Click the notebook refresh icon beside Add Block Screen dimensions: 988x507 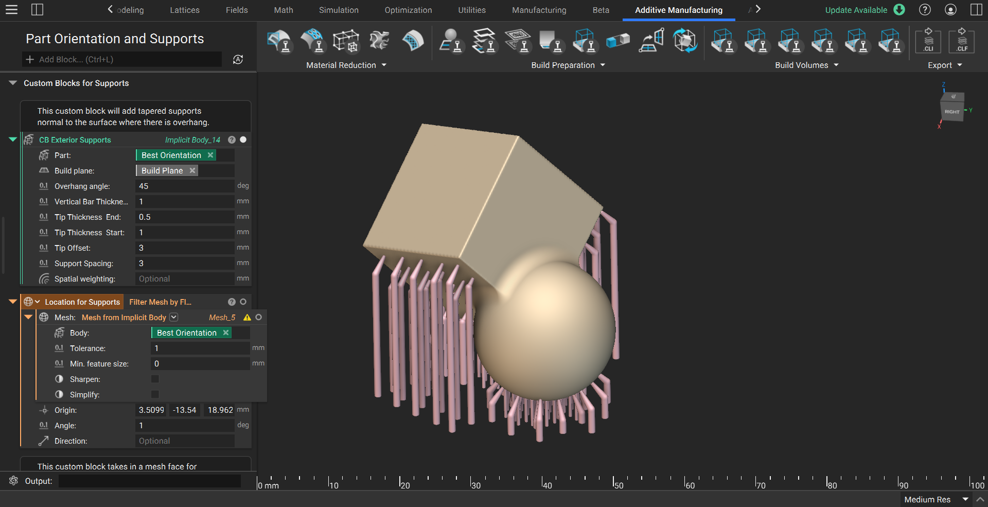click(x=238, y=59)
